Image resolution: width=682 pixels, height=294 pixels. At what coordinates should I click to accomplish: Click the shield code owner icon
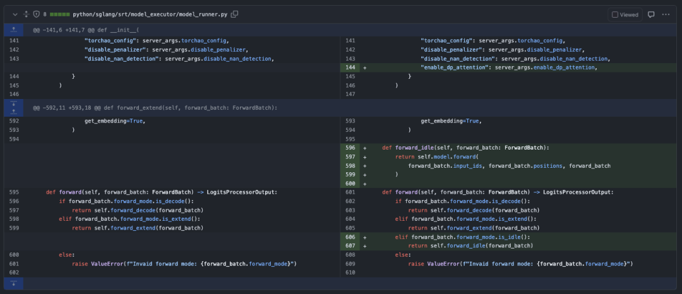[x=36, y=14]
